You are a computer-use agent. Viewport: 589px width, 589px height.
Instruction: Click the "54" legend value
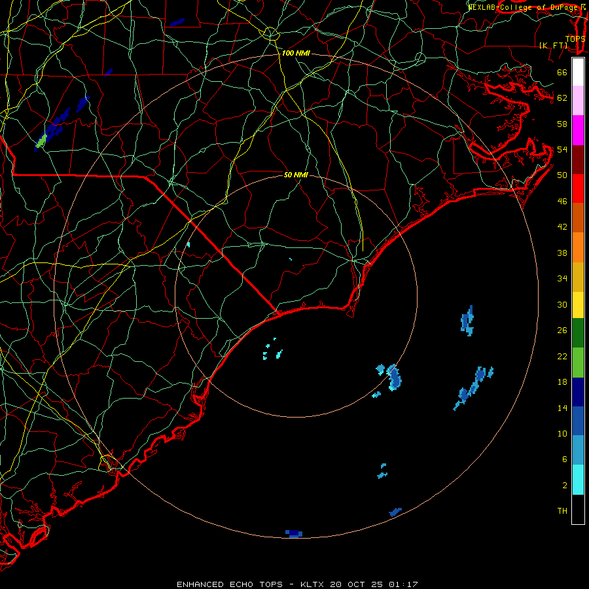tap(562, 149)
